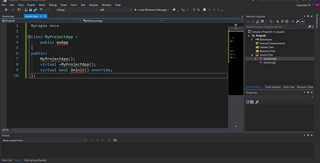Click the Collapse All icon in Solution Explorer

(x=282, y=21)
